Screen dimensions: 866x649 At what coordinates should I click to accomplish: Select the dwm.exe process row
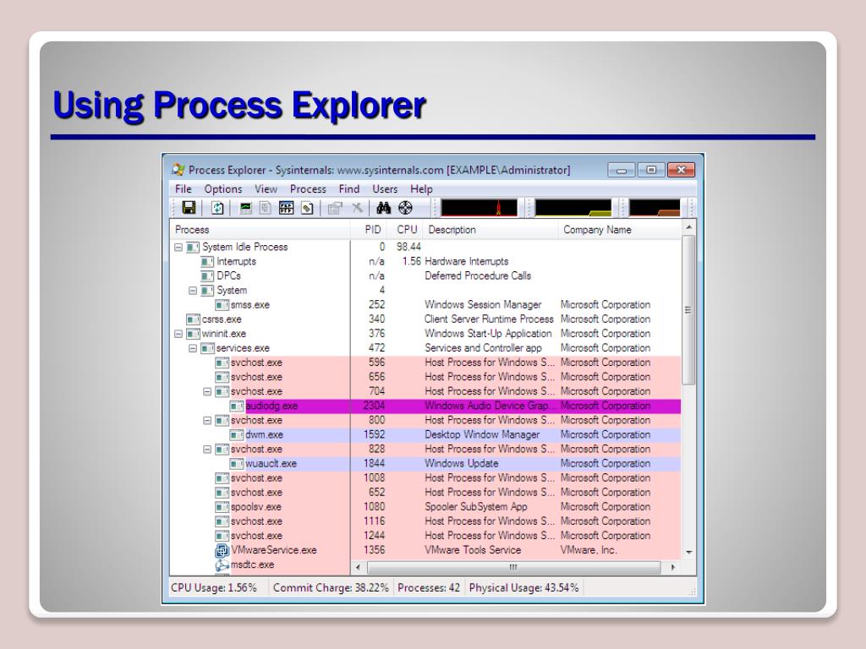click(425, 435)
